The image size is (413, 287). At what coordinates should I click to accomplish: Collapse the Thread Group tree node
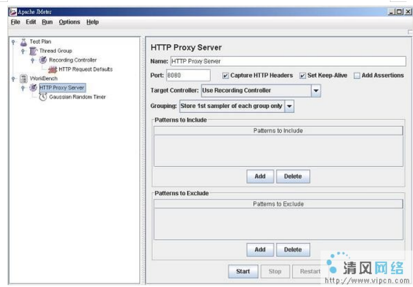23,51
